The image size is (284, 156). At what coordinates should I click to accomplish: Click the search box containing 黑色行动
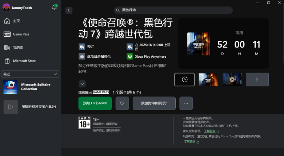(173, 10)
